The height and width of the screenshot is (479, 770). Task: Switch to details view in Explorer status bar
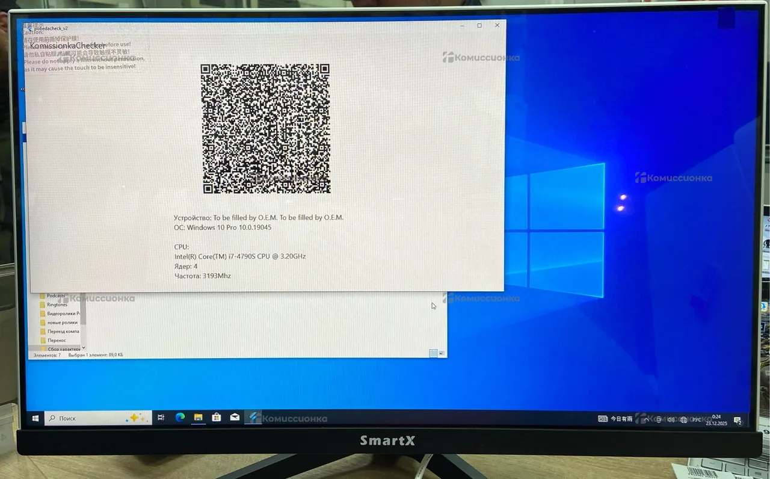click(x=433, y=353)
